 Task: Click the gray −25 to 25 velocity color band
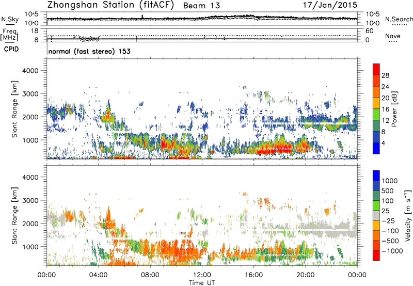pyautogui.click(x=376, y=216)
